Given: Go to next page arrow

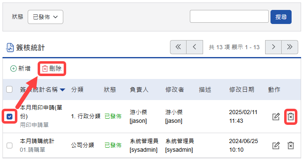Looking at the screenshot, I should pyautogui.click(x=273, y=47).
